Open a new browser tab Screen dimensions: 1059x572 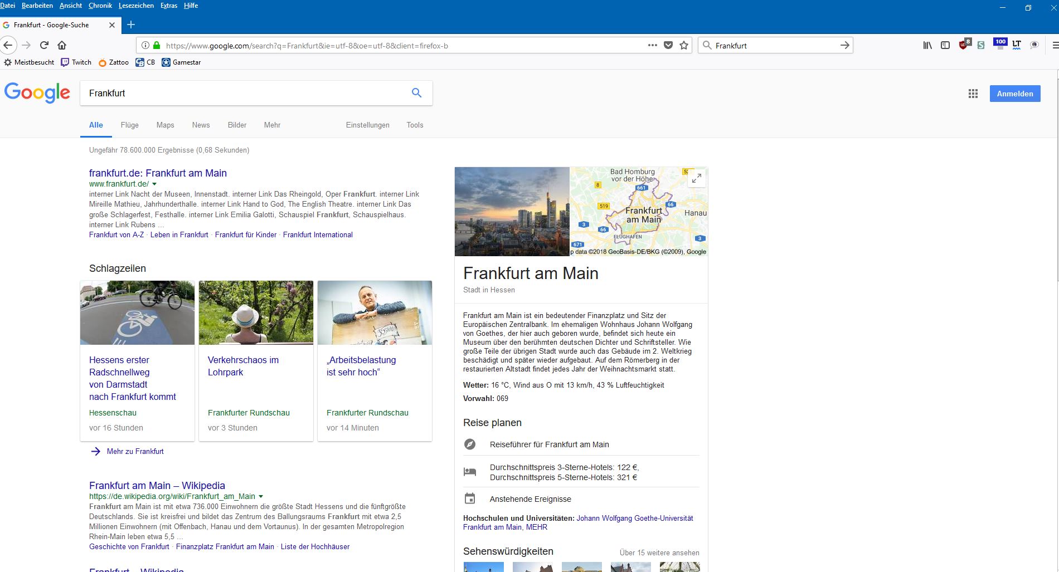coord(131,25)
